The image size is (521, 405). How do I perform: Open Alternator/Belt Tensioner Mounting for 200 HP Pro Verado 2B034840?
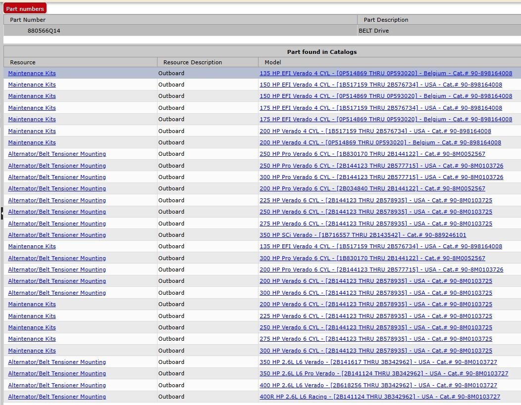57,188
